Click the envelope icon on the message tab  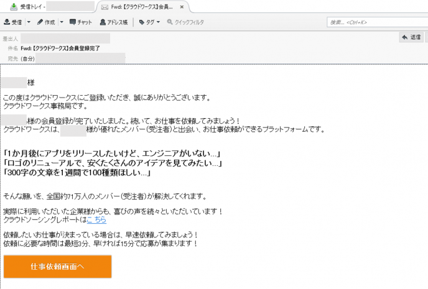(x=105, y=7)
